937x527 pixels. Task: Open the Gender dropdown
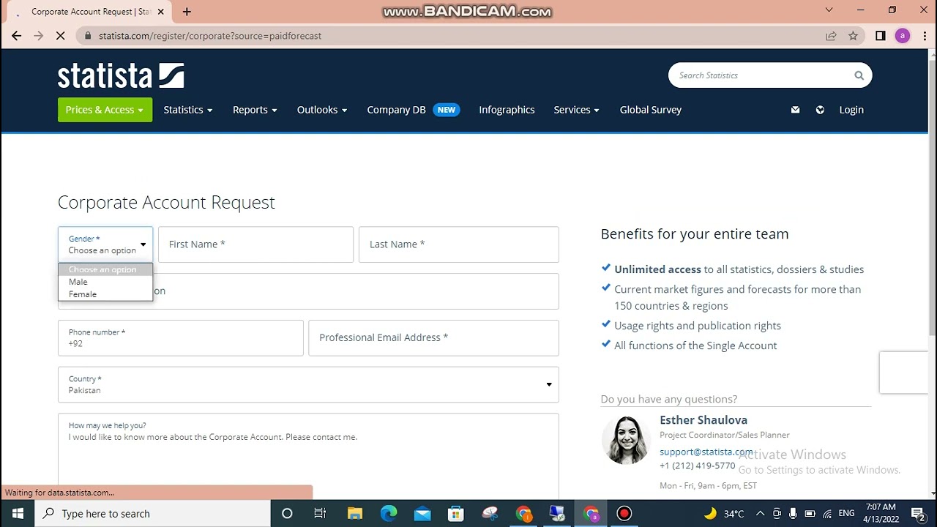pos(105,244)
